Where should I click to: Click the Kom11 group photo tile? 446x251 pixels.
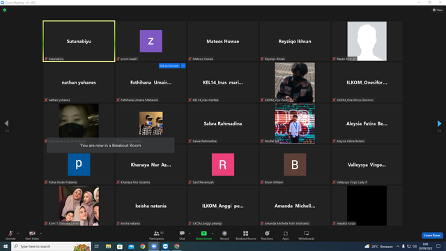(79, 206)
